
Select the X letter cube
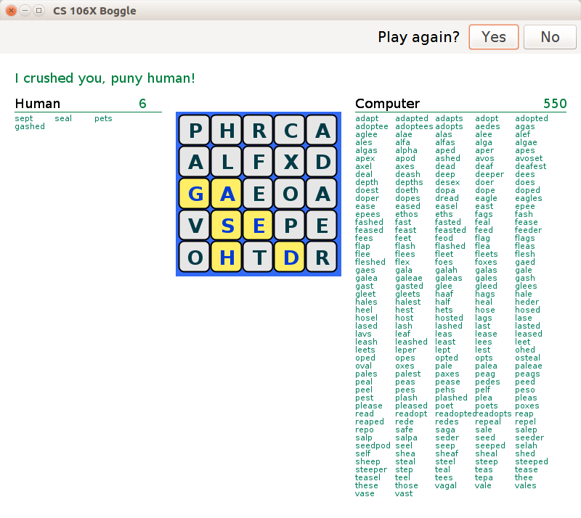(290, 163)
